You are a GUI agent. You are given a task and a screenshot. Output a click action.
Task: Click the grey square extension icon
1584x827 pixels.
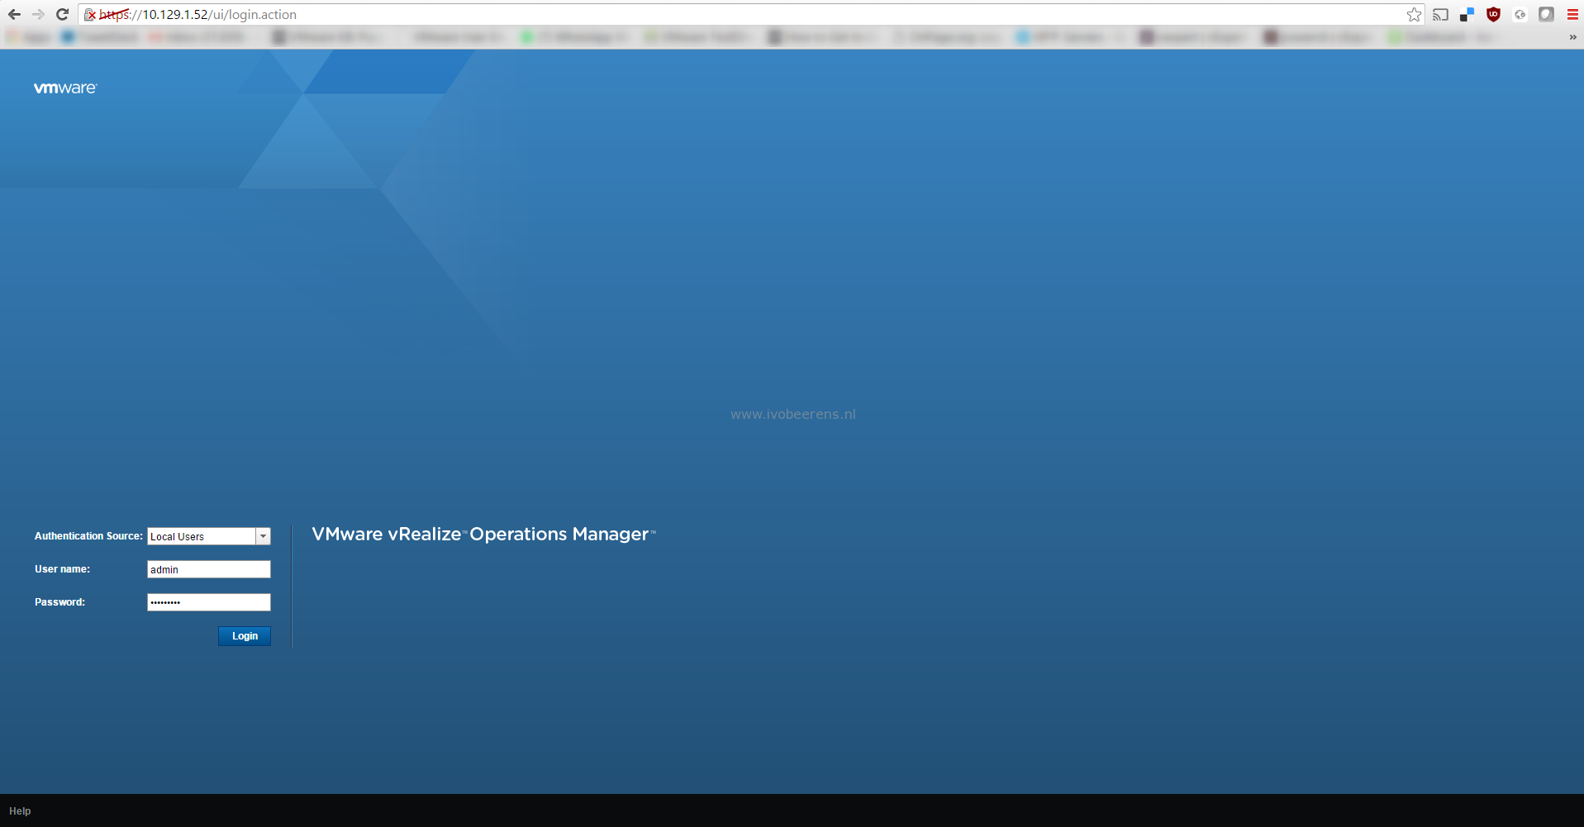pyautogui.click(x=1546, y=14)
